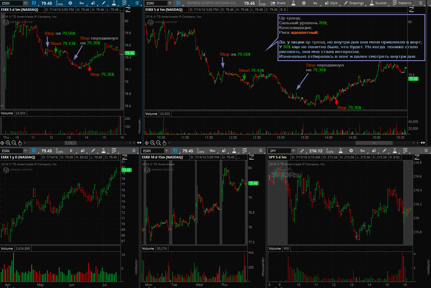This screenshot has height=288, width=431.
Task: Toggle expansion-area icon in ESRX 15m chart header
Action: click(x=252, y=157)
